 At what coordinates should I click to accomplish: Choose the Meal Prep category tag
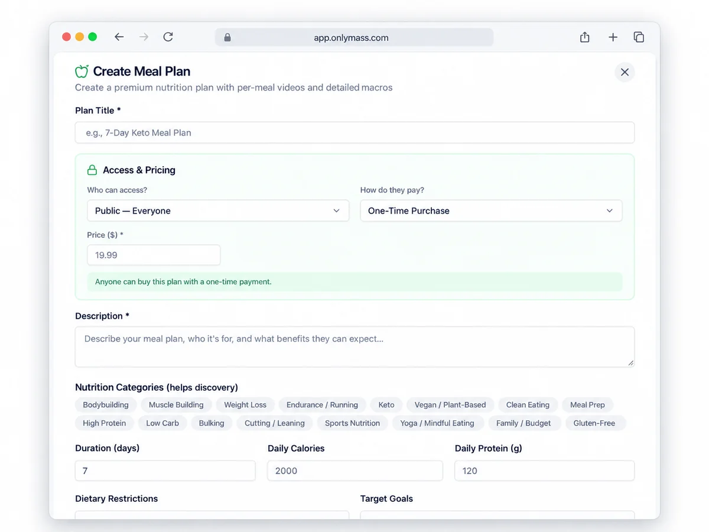tap(587, 405)
